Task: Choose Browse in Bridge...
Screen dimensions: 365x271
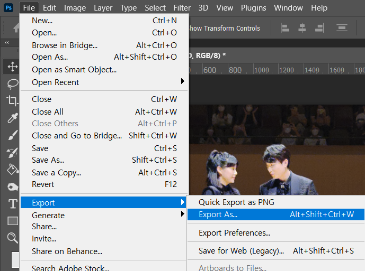Action: coord(104,45)
